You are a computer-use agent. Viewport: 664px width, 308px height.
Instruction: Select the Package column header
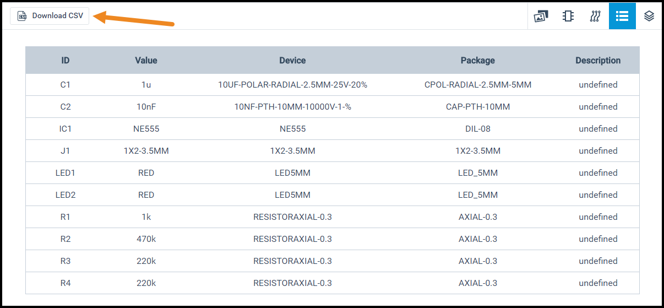pyautogui.click(x=477, y=61)
